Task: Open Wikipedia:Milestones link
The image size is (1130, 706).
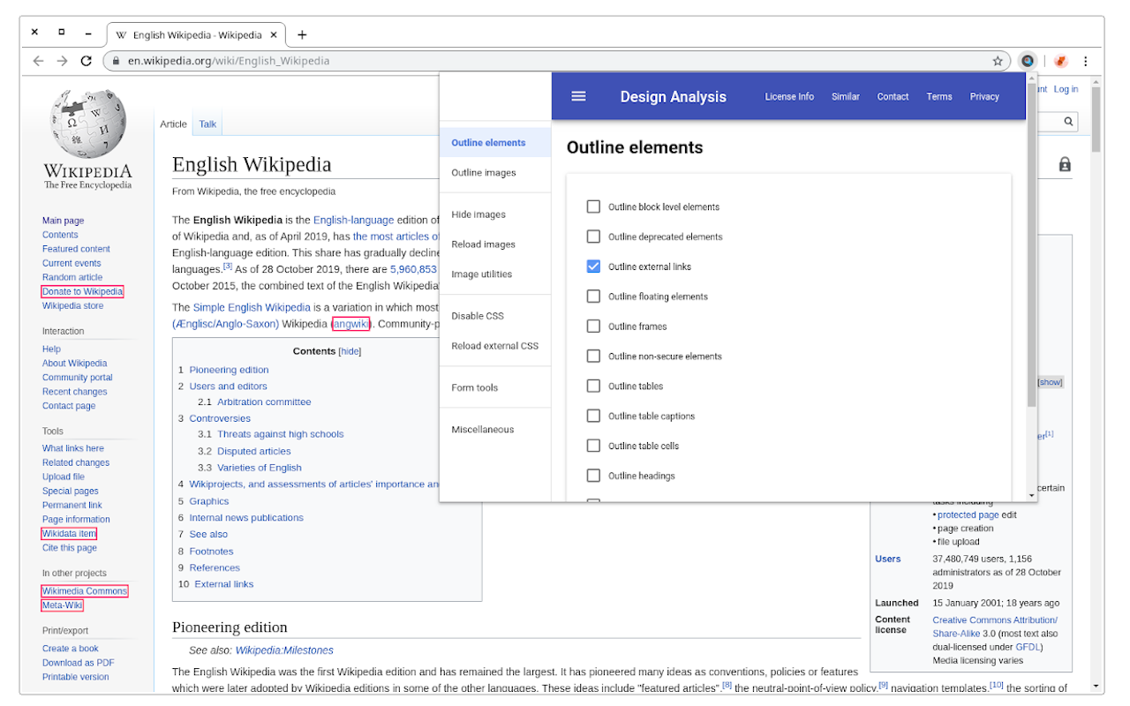Action: (x=284, y=650)
